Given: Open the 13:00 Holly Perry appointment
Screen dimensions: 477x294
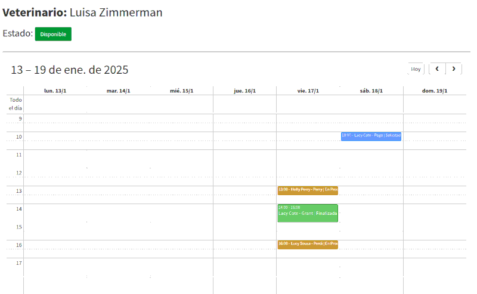Looking at the screenshot, I should [308, 190].
